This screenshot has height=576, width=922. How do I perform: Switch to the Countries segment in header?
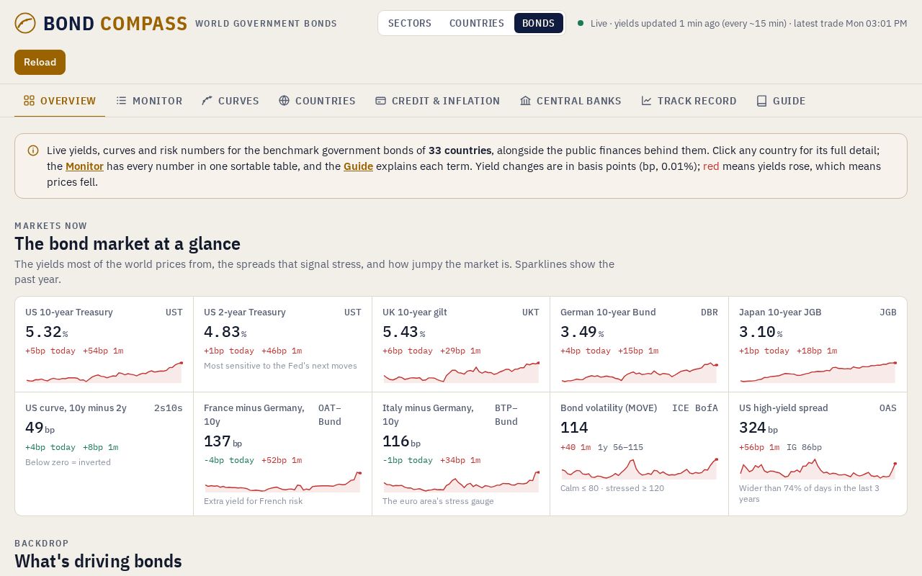[x=477, y=23]
